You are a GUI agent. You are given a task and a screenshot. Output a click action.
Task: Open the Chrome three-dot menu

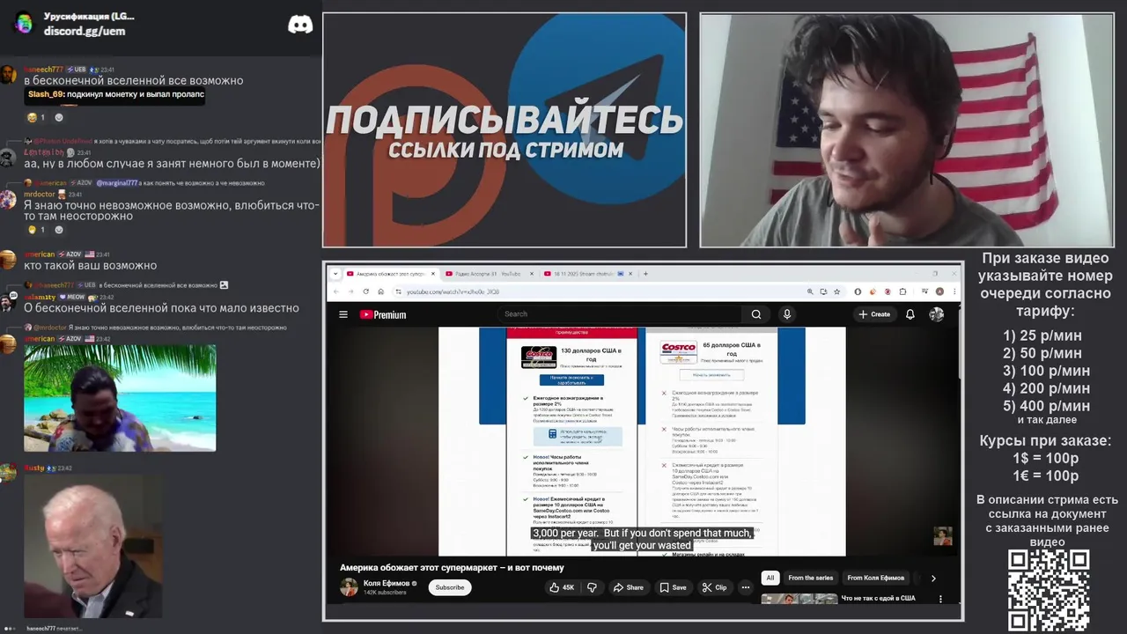tap(954, 291)
